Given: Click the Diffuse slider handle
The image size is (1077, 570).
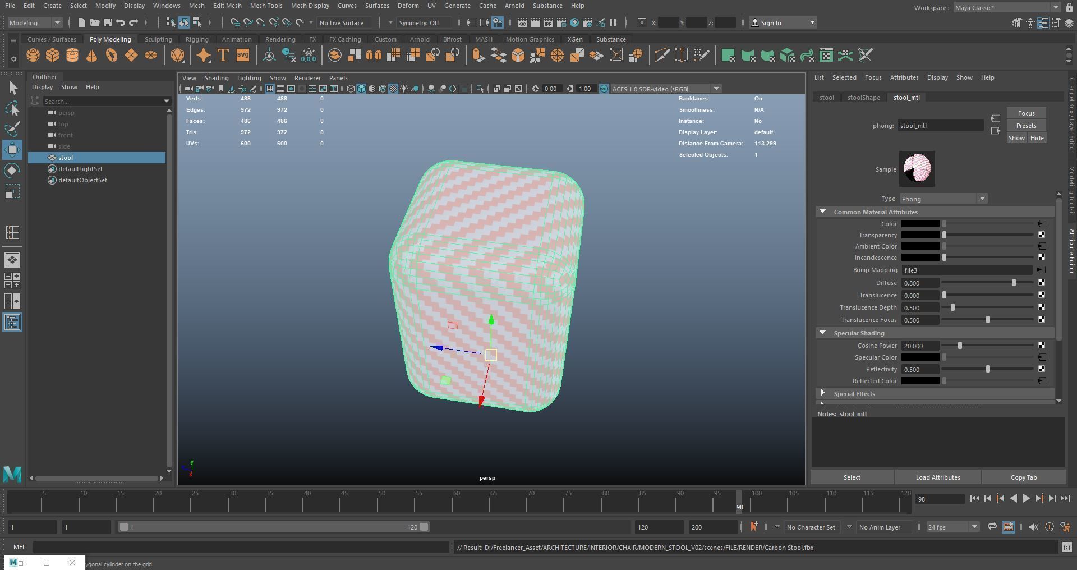Looking at the screenshot, I should tap(1014, 283).
